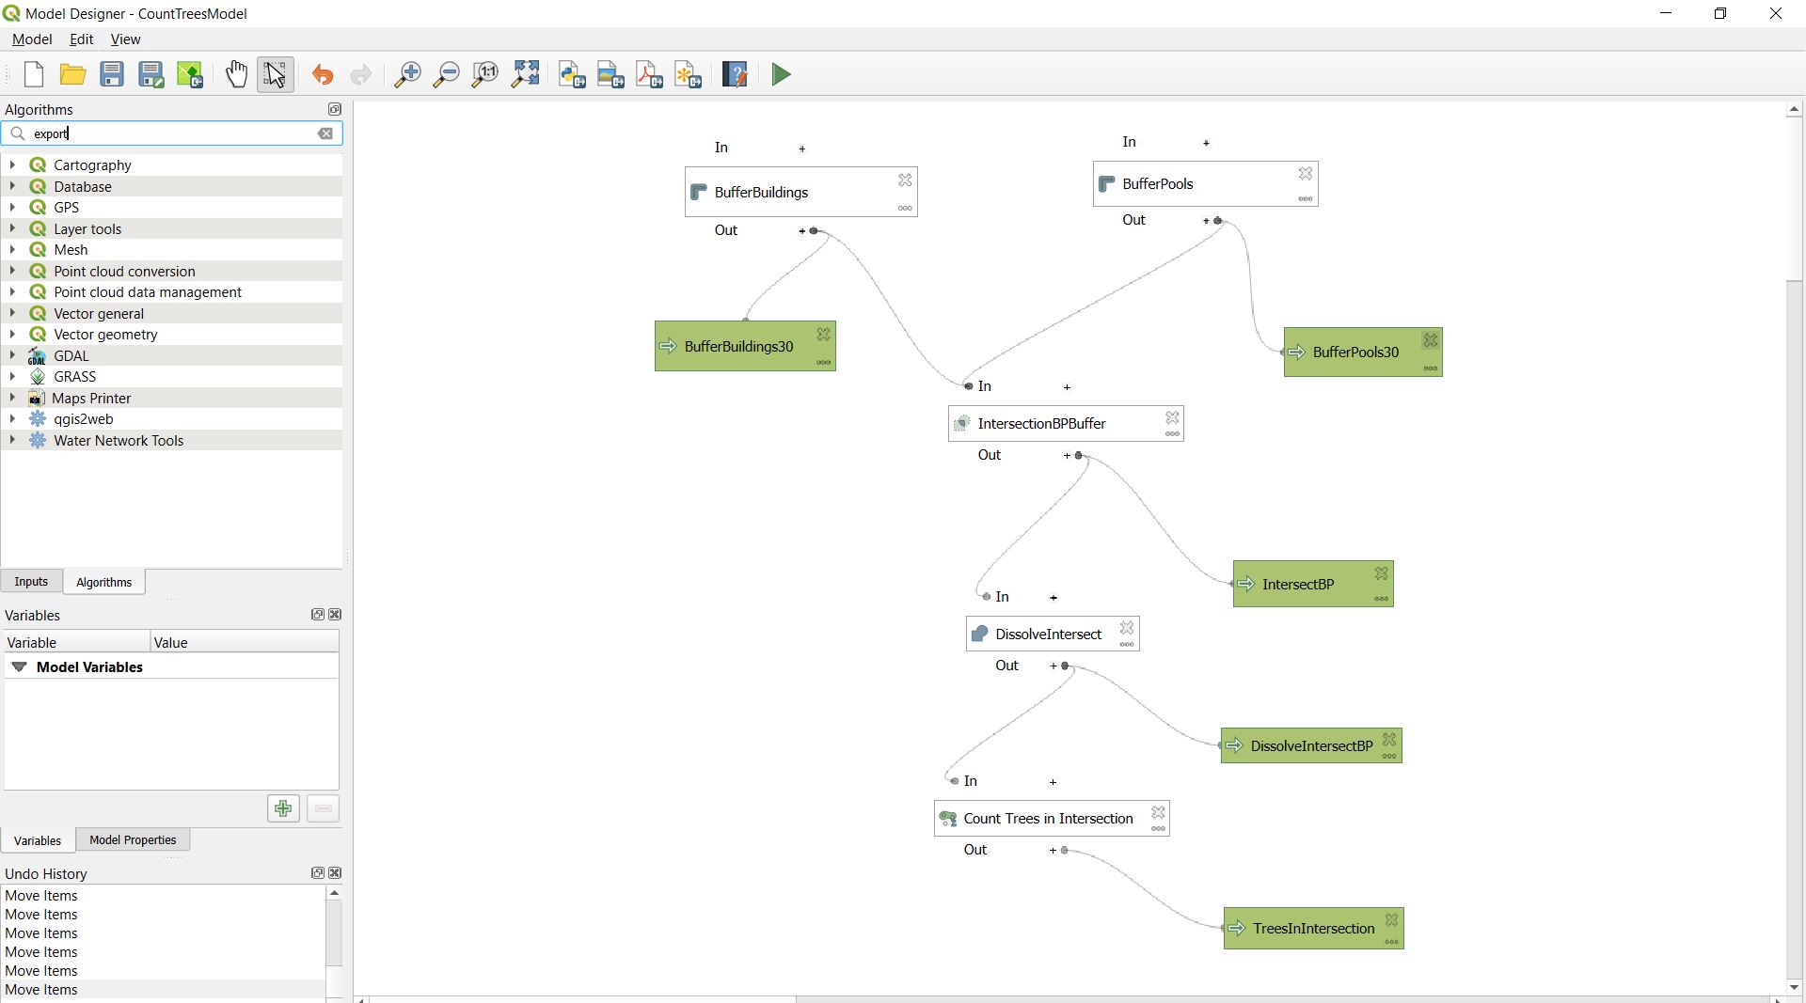Switch to the Inputs tab
The width and height of the screenshot is (1806, 1003).
coord(31,582)
